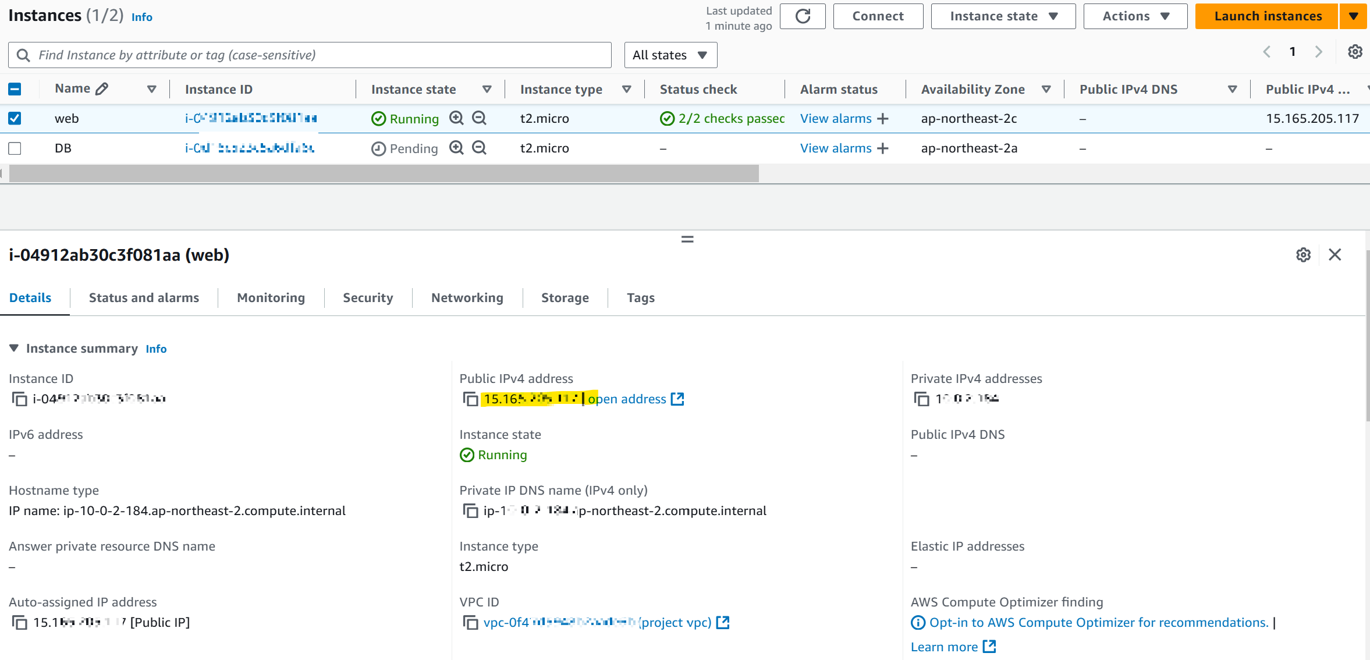The width and height of the screenshot is (1370, 660).
Task: Open details panel settings gear
Action: [1303, 255]
